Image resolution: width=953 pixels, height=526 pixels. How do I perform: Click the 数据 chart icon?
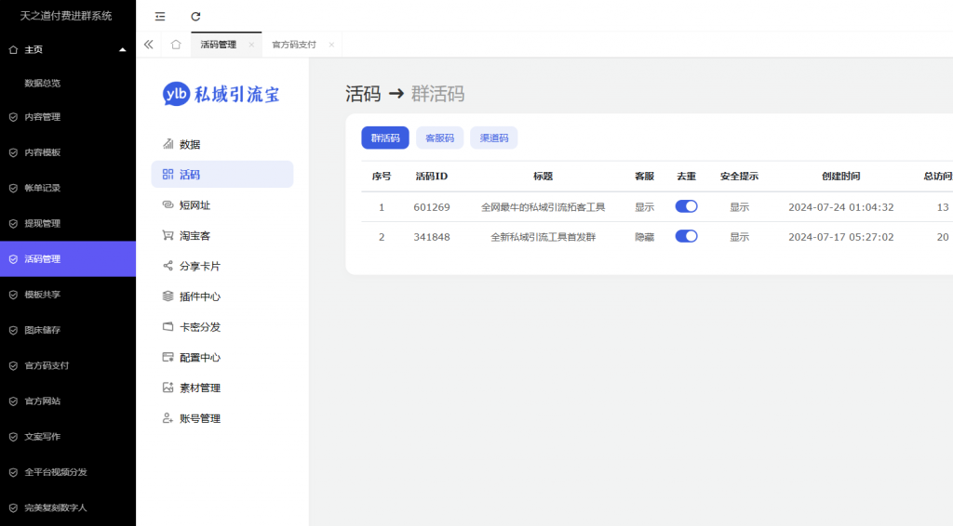[168, 144]
